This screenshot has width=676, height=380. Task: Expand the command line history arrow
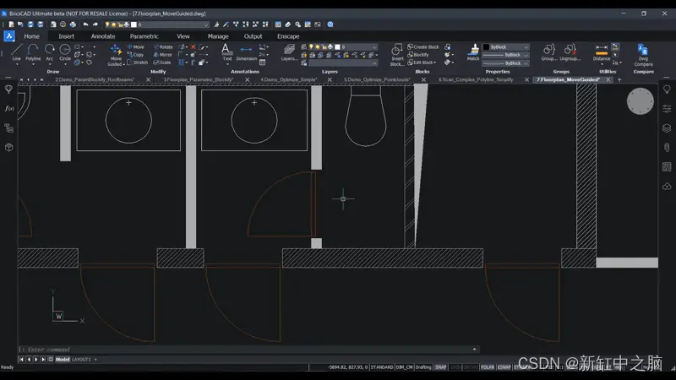[x=474, y=350]
